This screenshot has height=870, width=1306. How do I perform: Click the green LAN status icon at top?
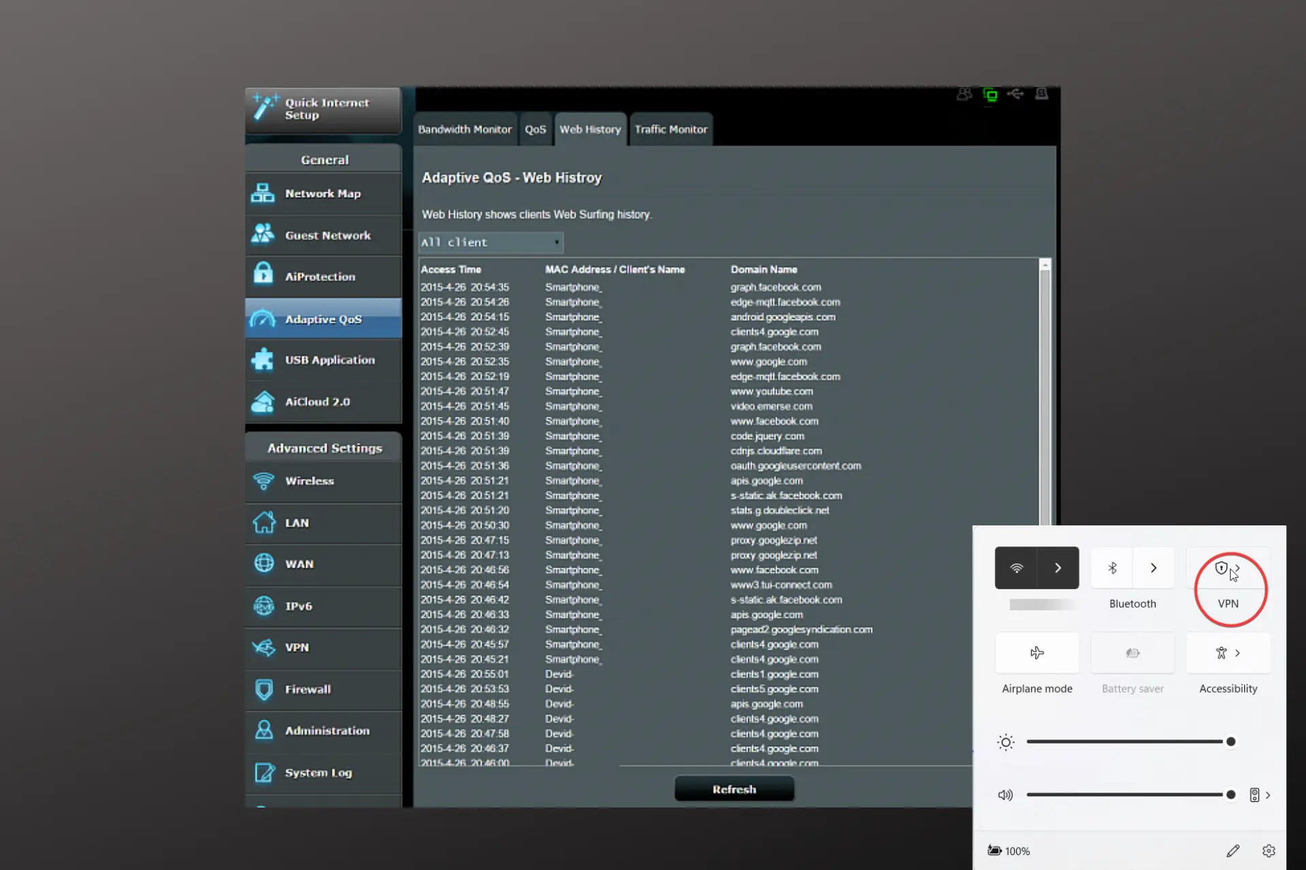[990, 95]
